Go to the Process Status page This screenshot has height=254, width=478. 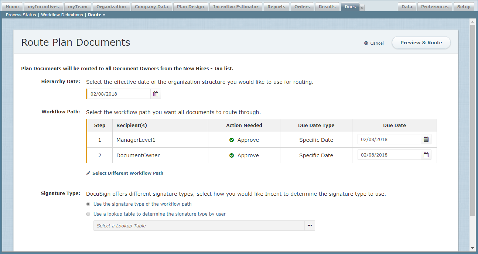tap(21, 15)
